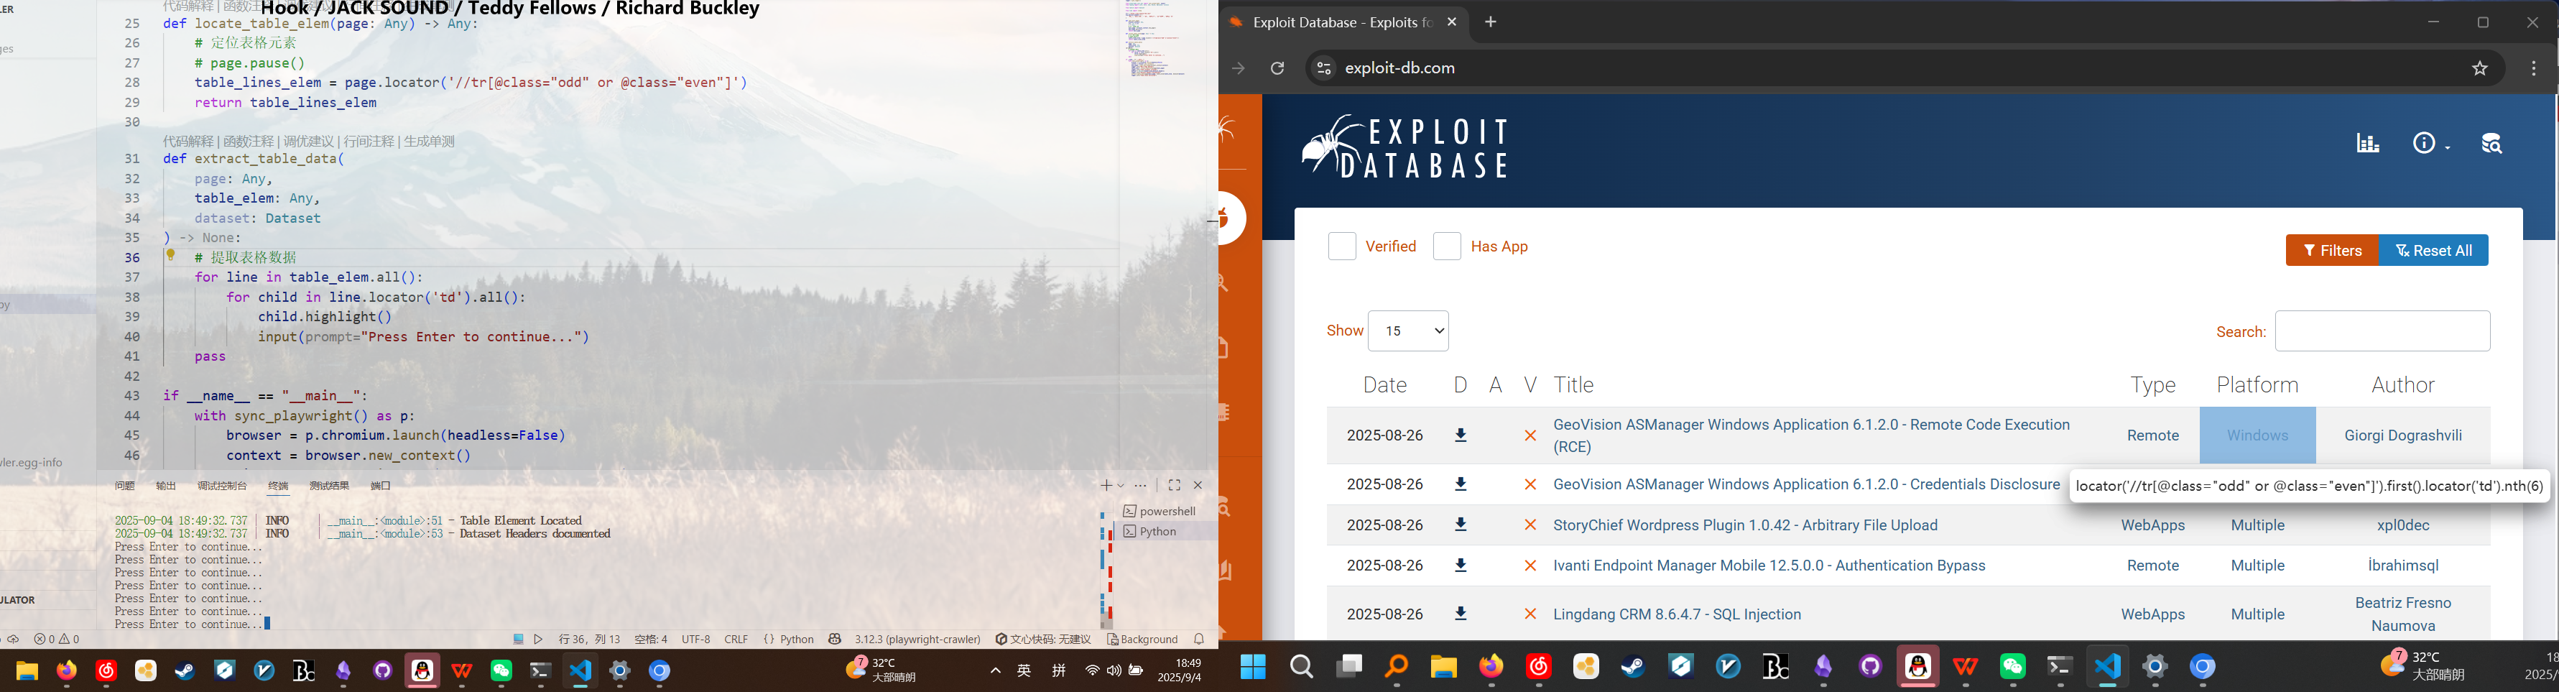Open a new Chrome tab
Image resolution: width=2559 pixels, height=692 pixels.
click(1490, 22)
